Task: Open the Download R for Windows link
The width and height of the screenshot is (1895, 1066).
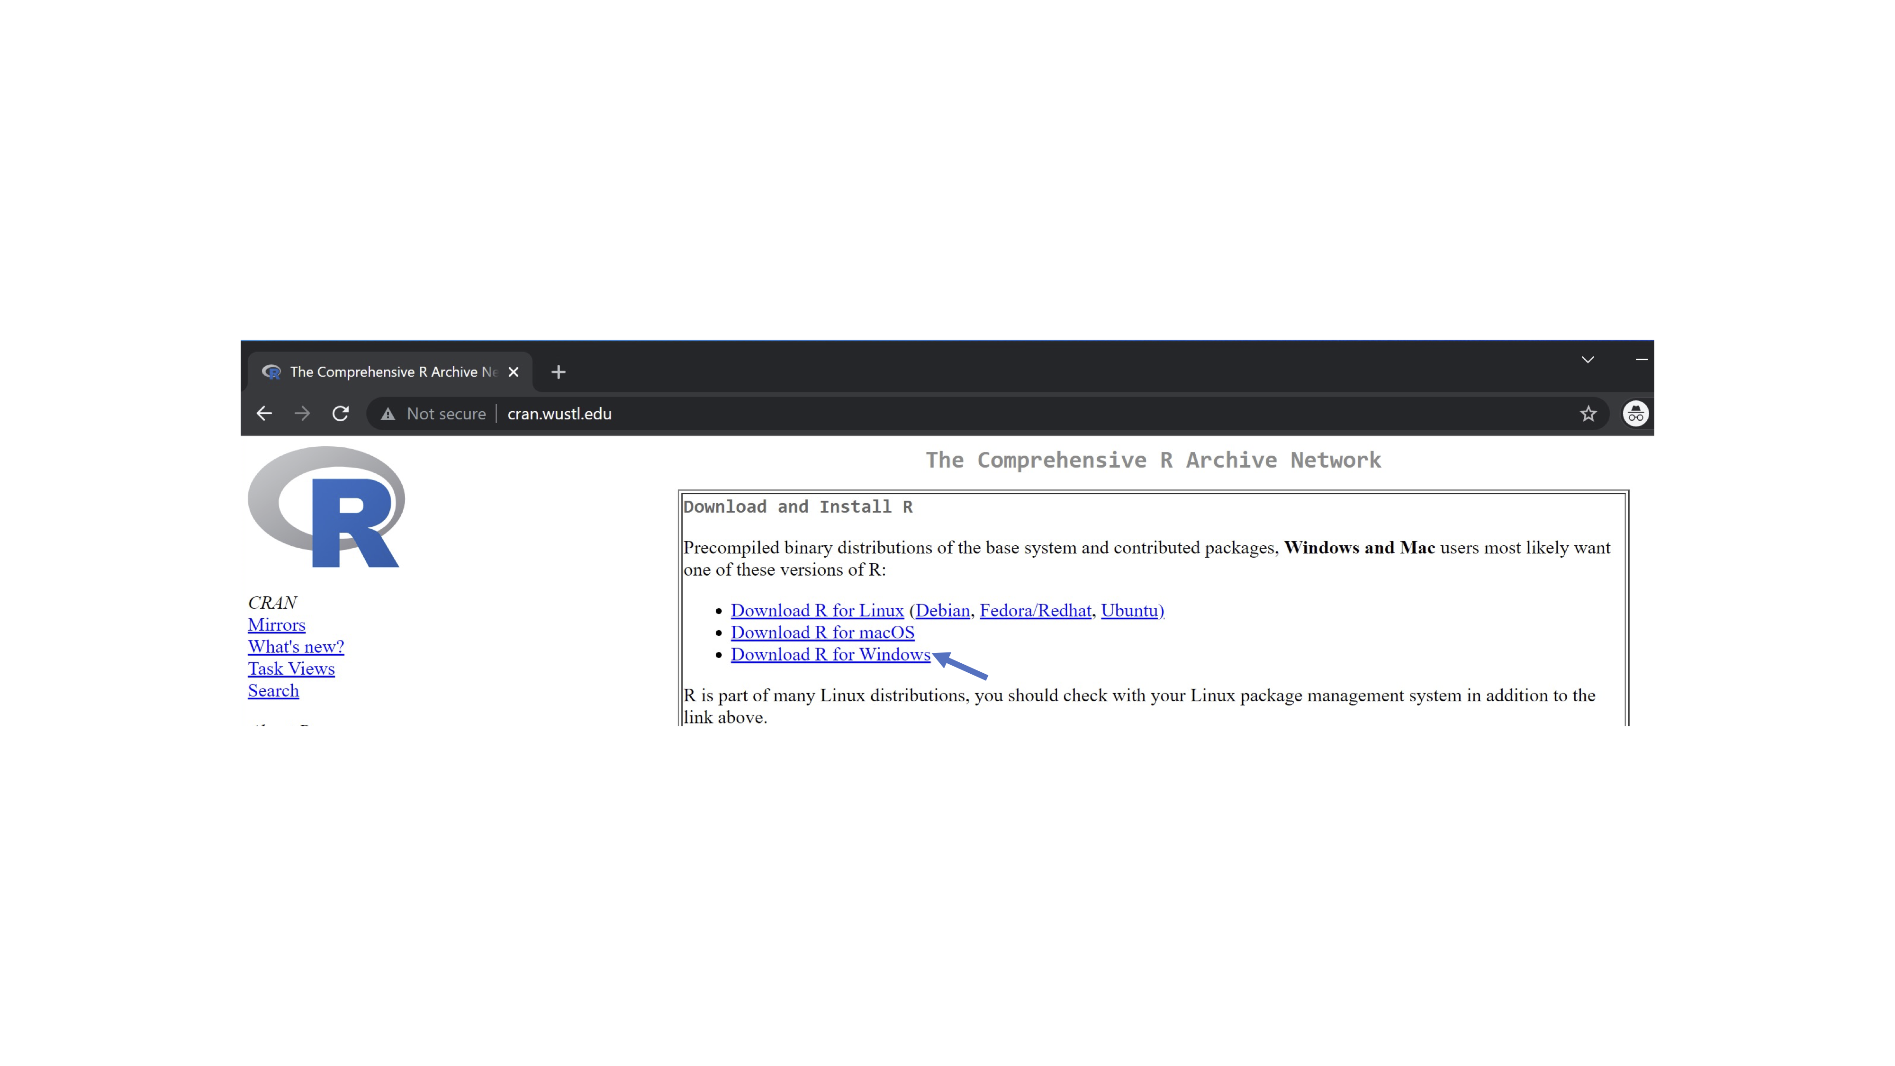Action: [830, 655]
